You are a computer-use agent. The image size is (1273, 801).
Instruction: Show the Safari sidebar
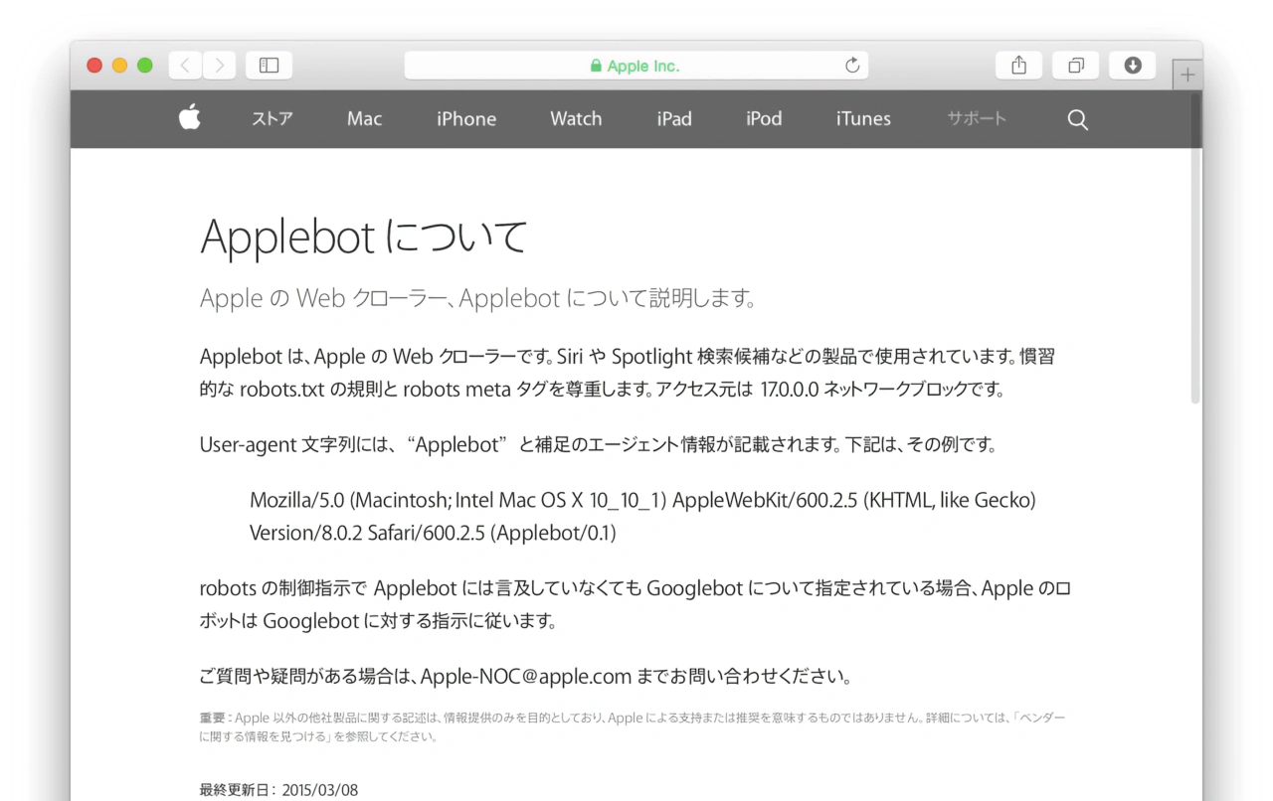pos(270,66)
